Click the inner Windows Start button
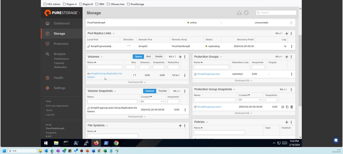 click(x=46, y=143)
